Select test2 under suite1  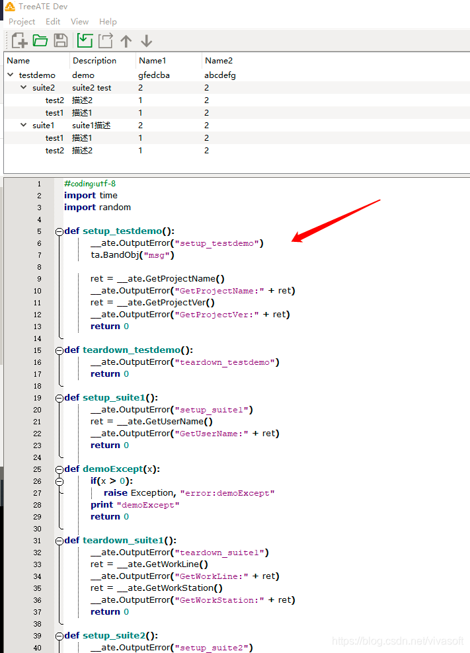237,150
